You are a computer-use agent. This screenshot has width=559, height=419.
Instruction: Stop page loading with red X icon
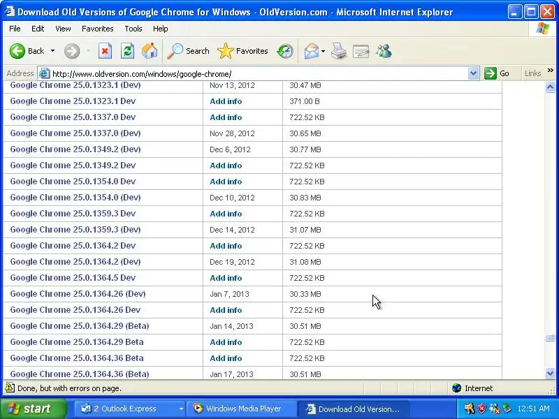click(105, 51)
